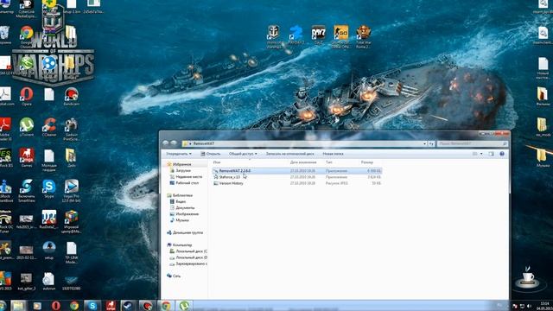The height and width of the screenshot is (311, 553).
Task: Click the address bar refresh button
Action: (x=431, y=143)
